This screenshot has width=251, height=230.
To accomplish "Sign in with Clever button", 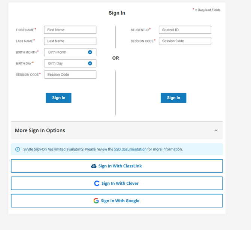I will click(117, 184).
